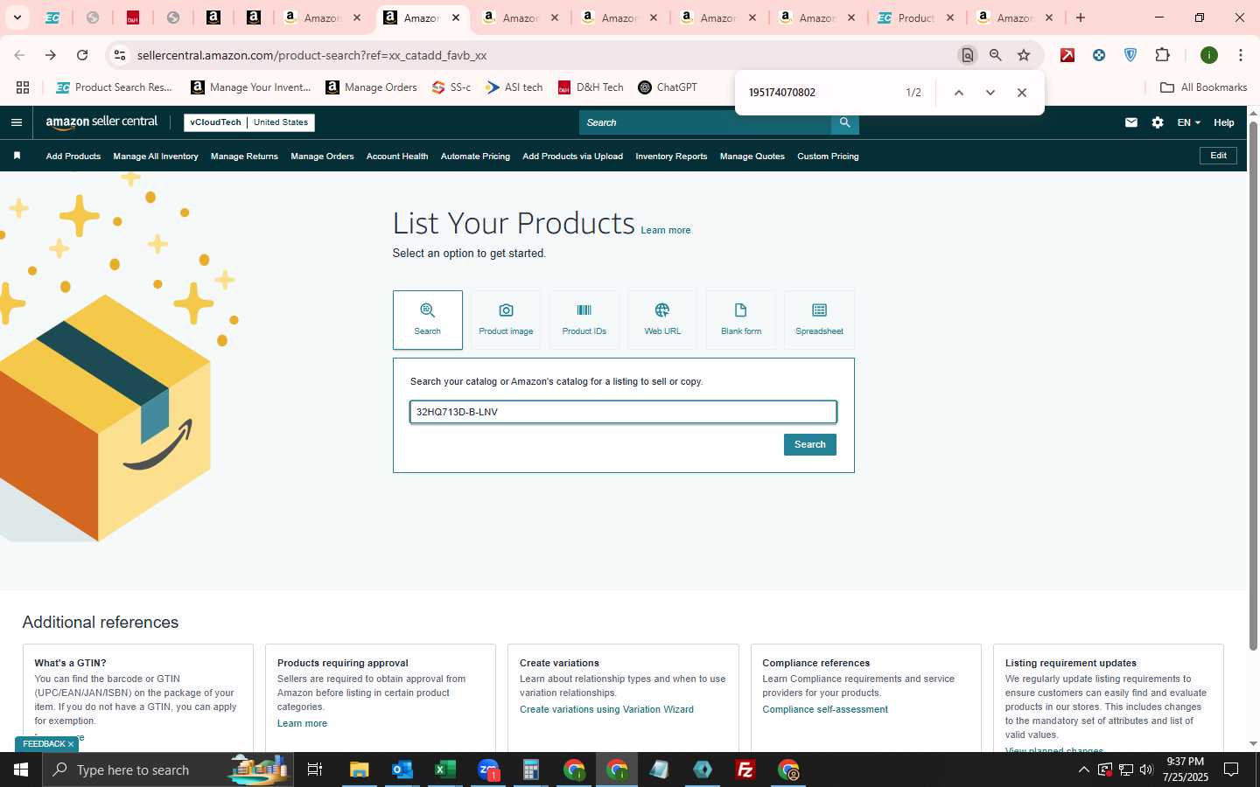
Task: Click the Edit favorites button
Action: click(x=1218, y=156)
